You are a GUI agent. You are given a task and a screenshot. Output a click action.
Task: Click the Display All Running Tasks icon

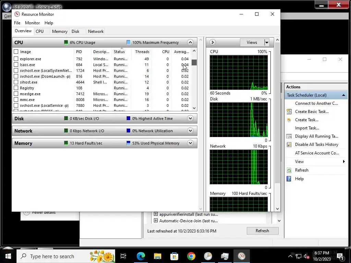click(289, 136)
